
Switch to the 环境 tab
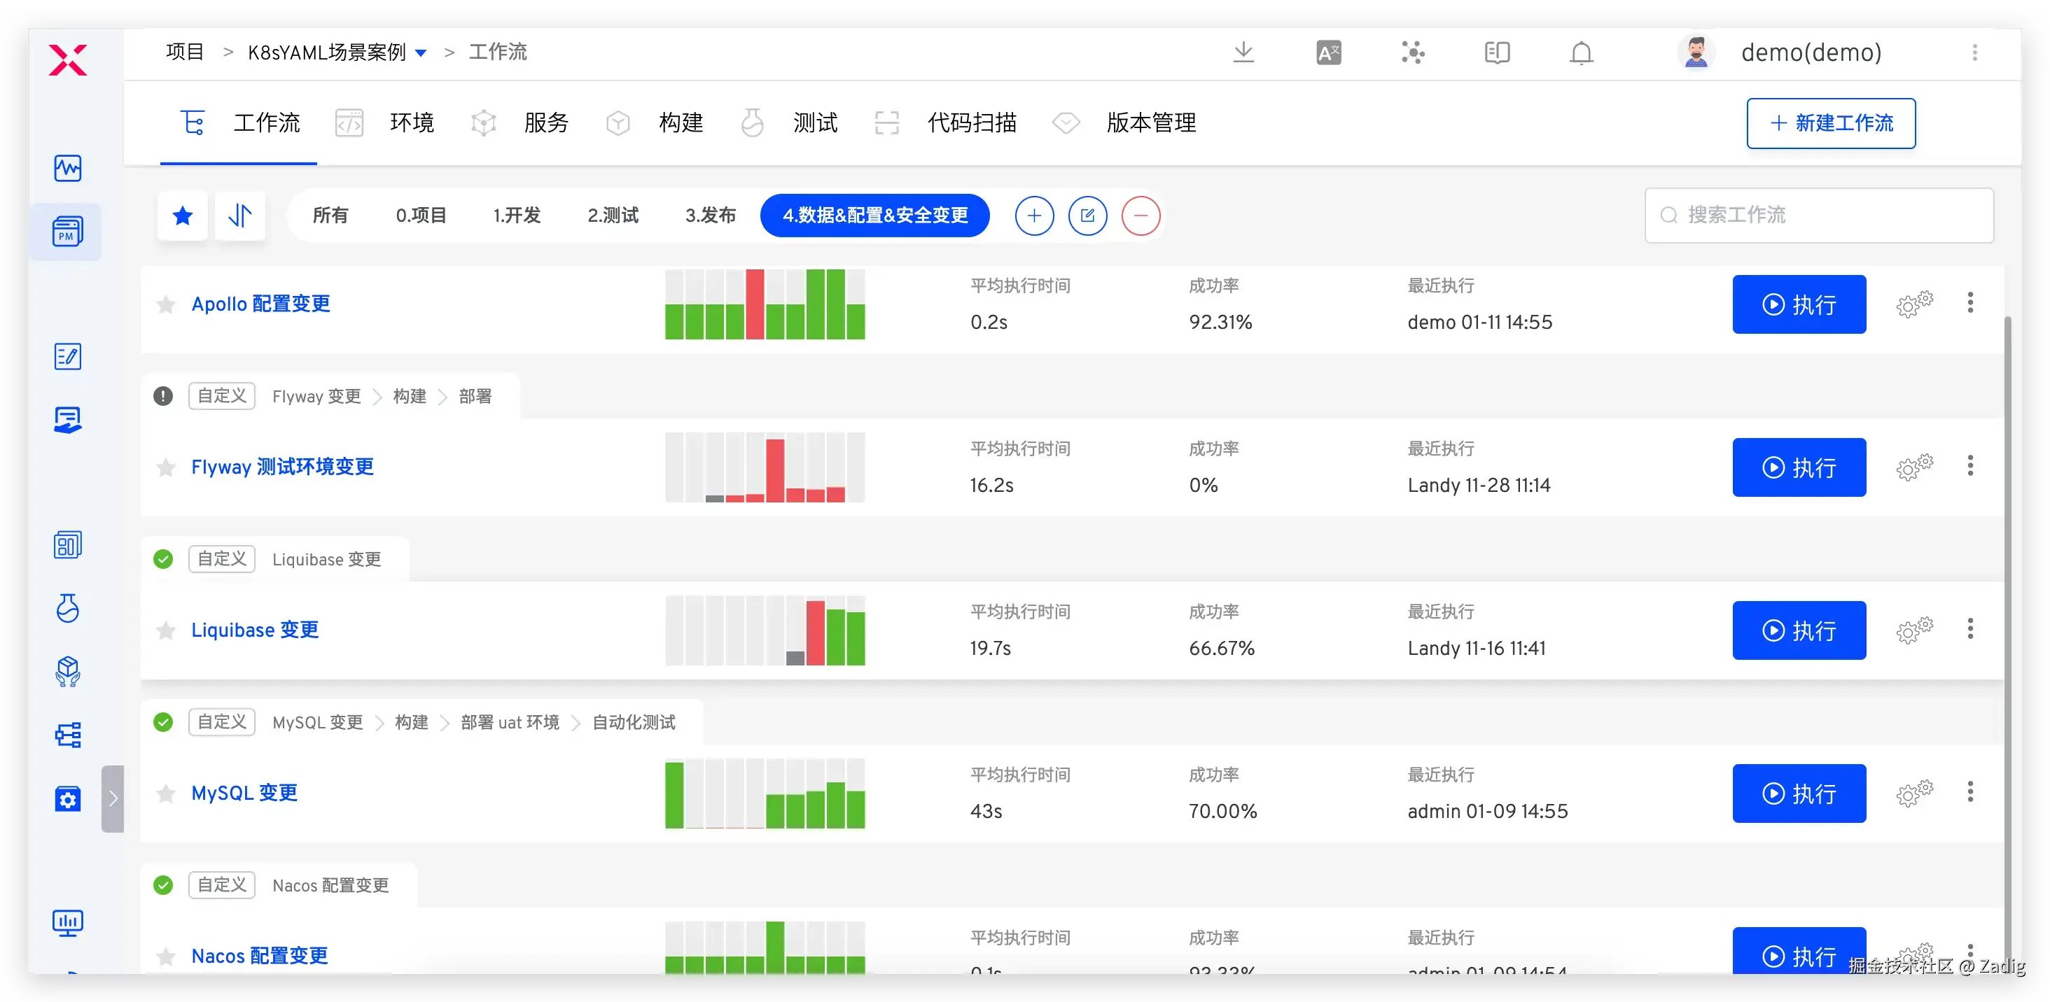coord(384,123)
